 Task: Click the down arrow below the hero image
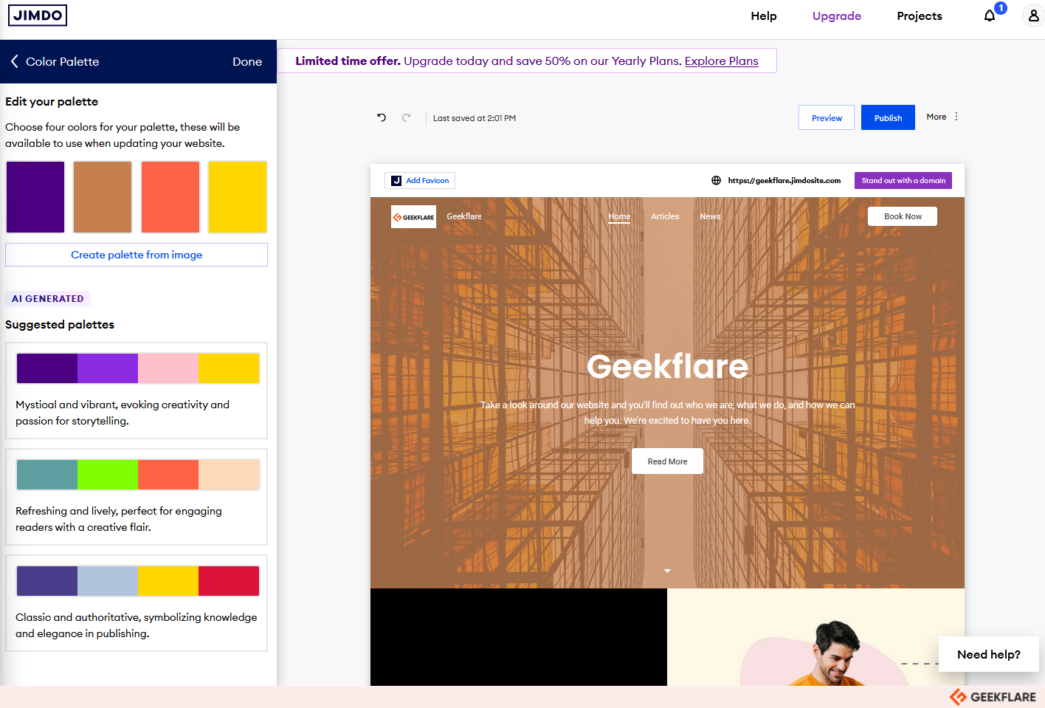coord(667,571)
